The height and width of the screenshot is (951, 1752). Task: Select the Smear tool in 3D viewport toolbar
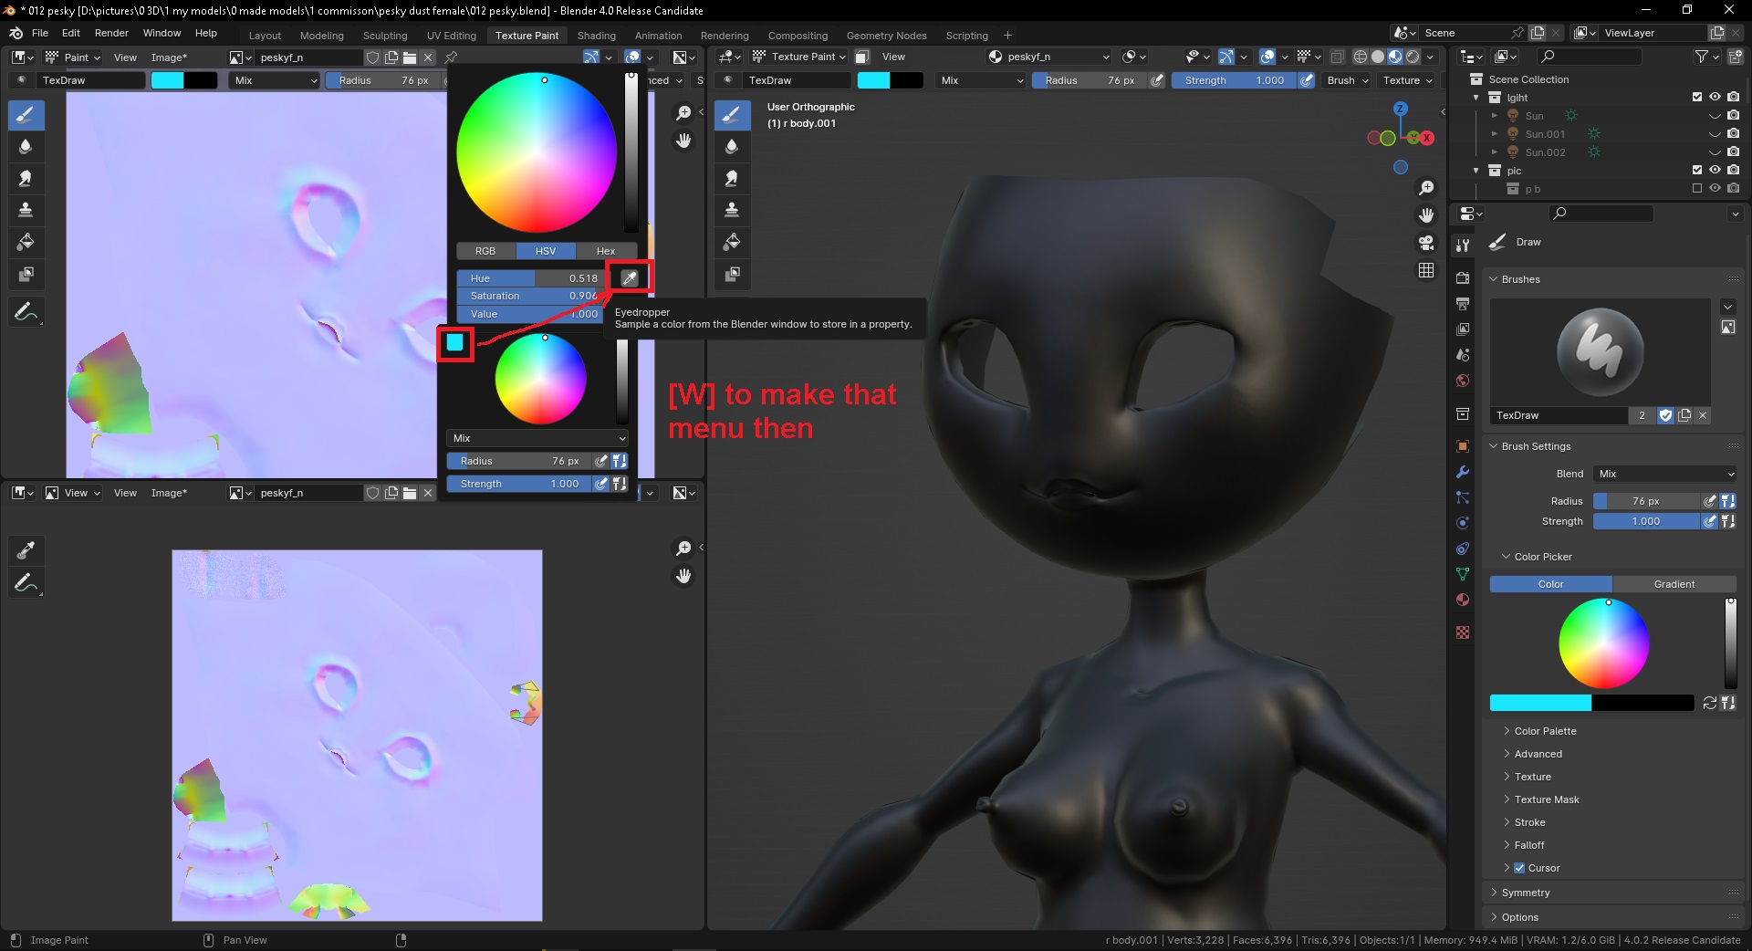[x=732, y=179]
